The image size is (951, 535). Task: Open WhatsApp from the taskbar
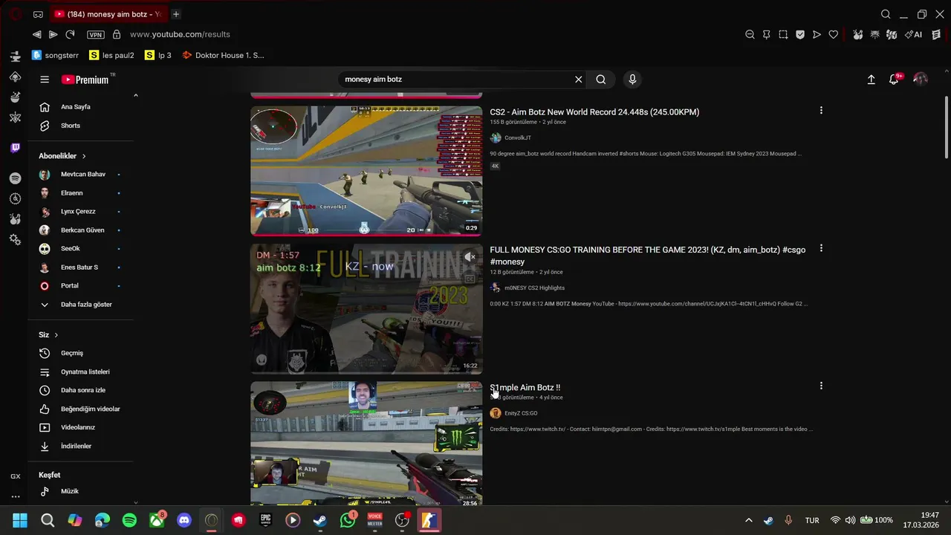348,520
